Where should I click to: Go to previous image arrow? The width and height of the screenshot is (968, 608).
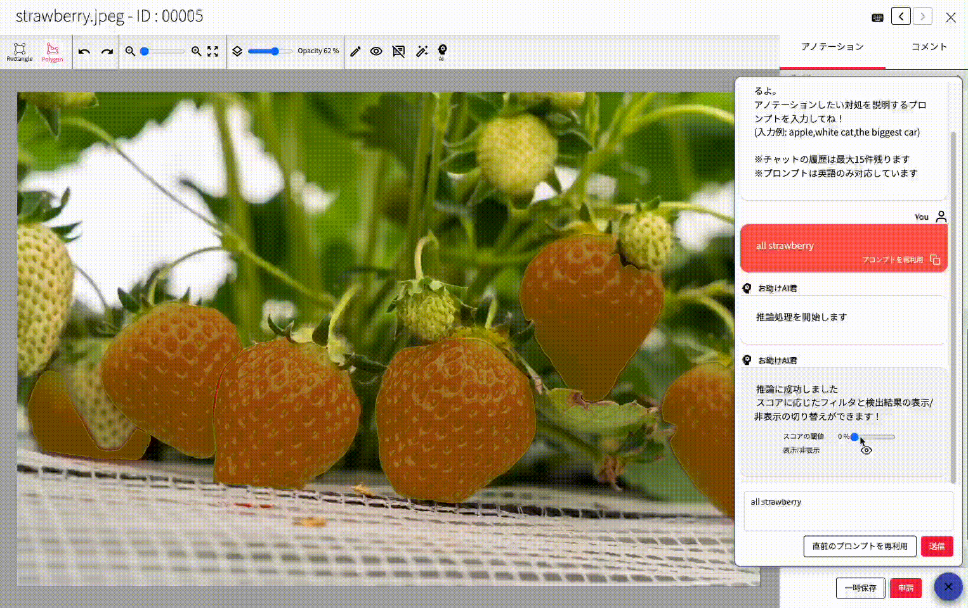(x=901, y=16)
